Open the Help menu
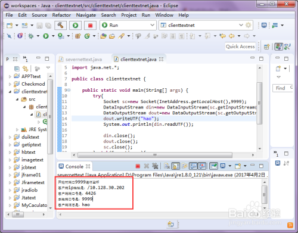 point(184,15)
